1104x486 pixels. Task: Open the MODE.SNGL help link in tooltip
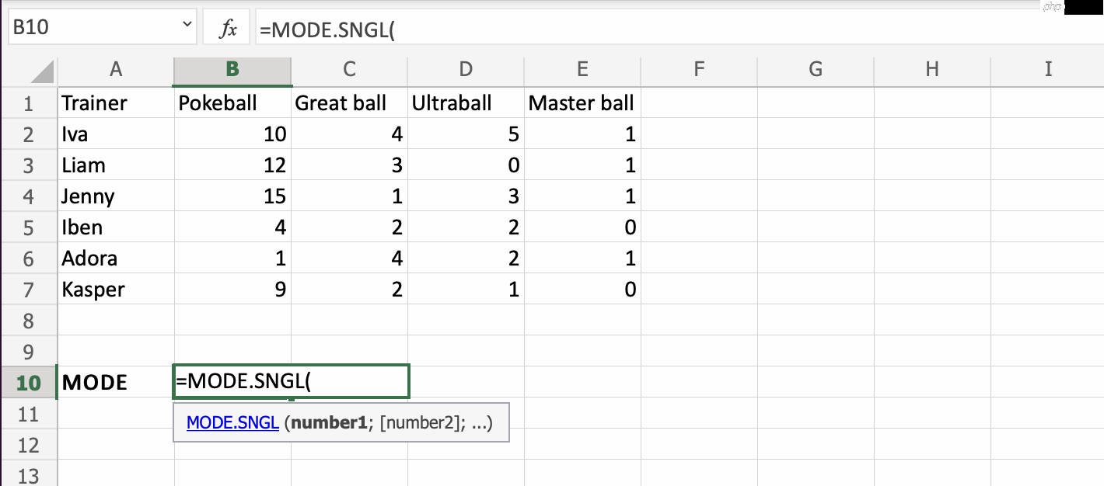coord(232,423)
